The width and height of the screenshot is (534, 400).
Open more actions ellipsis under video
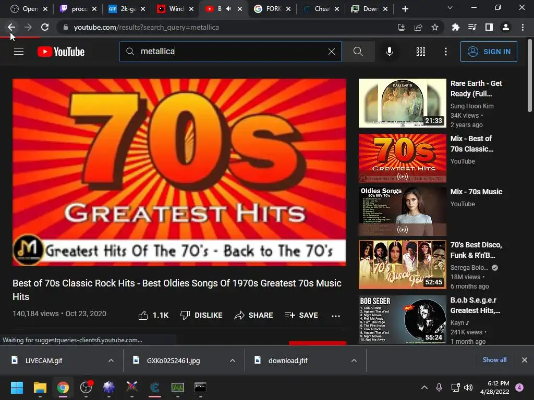point(336,316)
